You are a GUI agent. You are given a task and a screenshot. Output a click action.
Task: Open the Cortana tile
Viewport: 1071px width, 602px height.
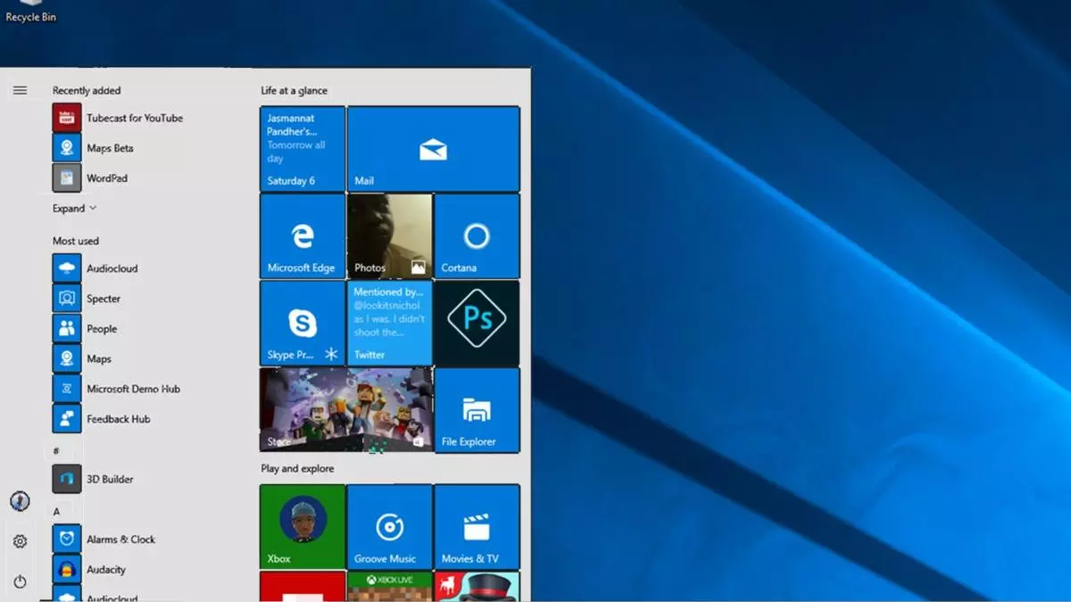click(x=477, y=236)
